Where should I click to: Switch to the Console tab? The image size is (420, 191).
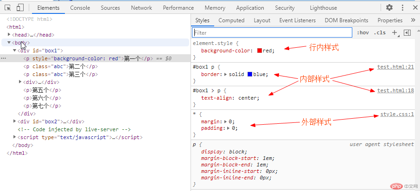80,8
